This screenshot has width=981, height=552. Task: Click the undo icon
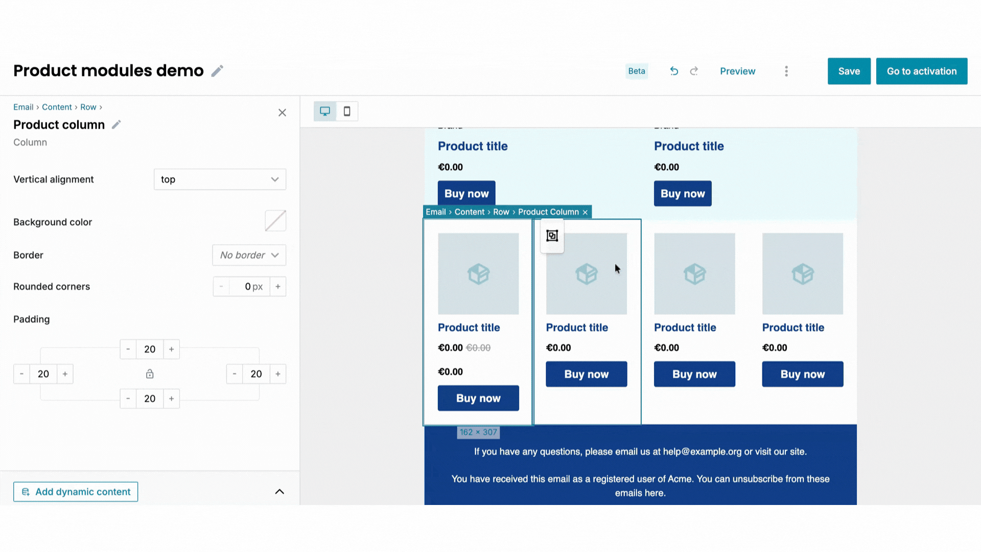pyautogui.click(x=674, y=71)
